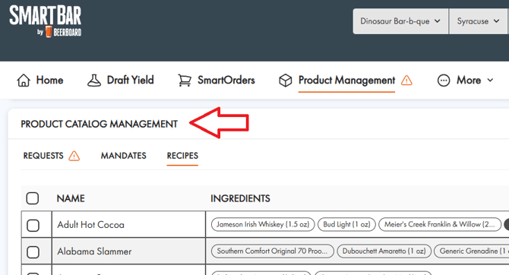Click the Product Catalog Management heading
509x275 pixels.
pyautogui.click(x=100, y=124)
